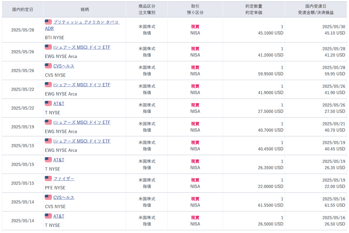Click the flag icon in the 26.3500 USD AT&T row
Screen dimensions: 349x233
pos(48,160)
